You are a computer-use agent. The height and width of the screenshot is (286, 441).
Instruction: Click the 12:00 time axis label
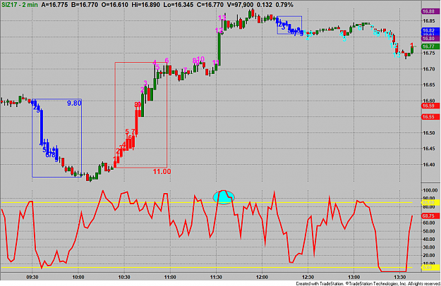[x=262, y=278]
